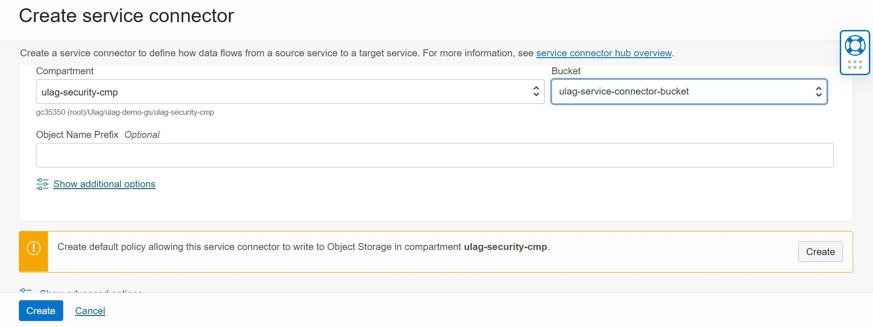The width and height of the screenshot is (873, 327).
Task: Click the Compartment field's up-down arrows
Action: pyautogui.click(x=536, y=91)
